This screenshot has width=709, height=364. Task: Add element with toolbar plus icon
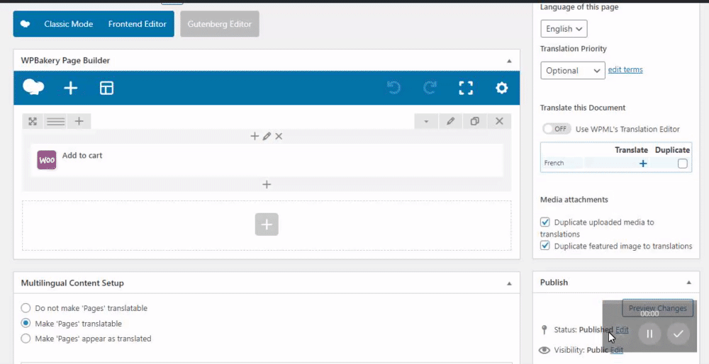70,88
